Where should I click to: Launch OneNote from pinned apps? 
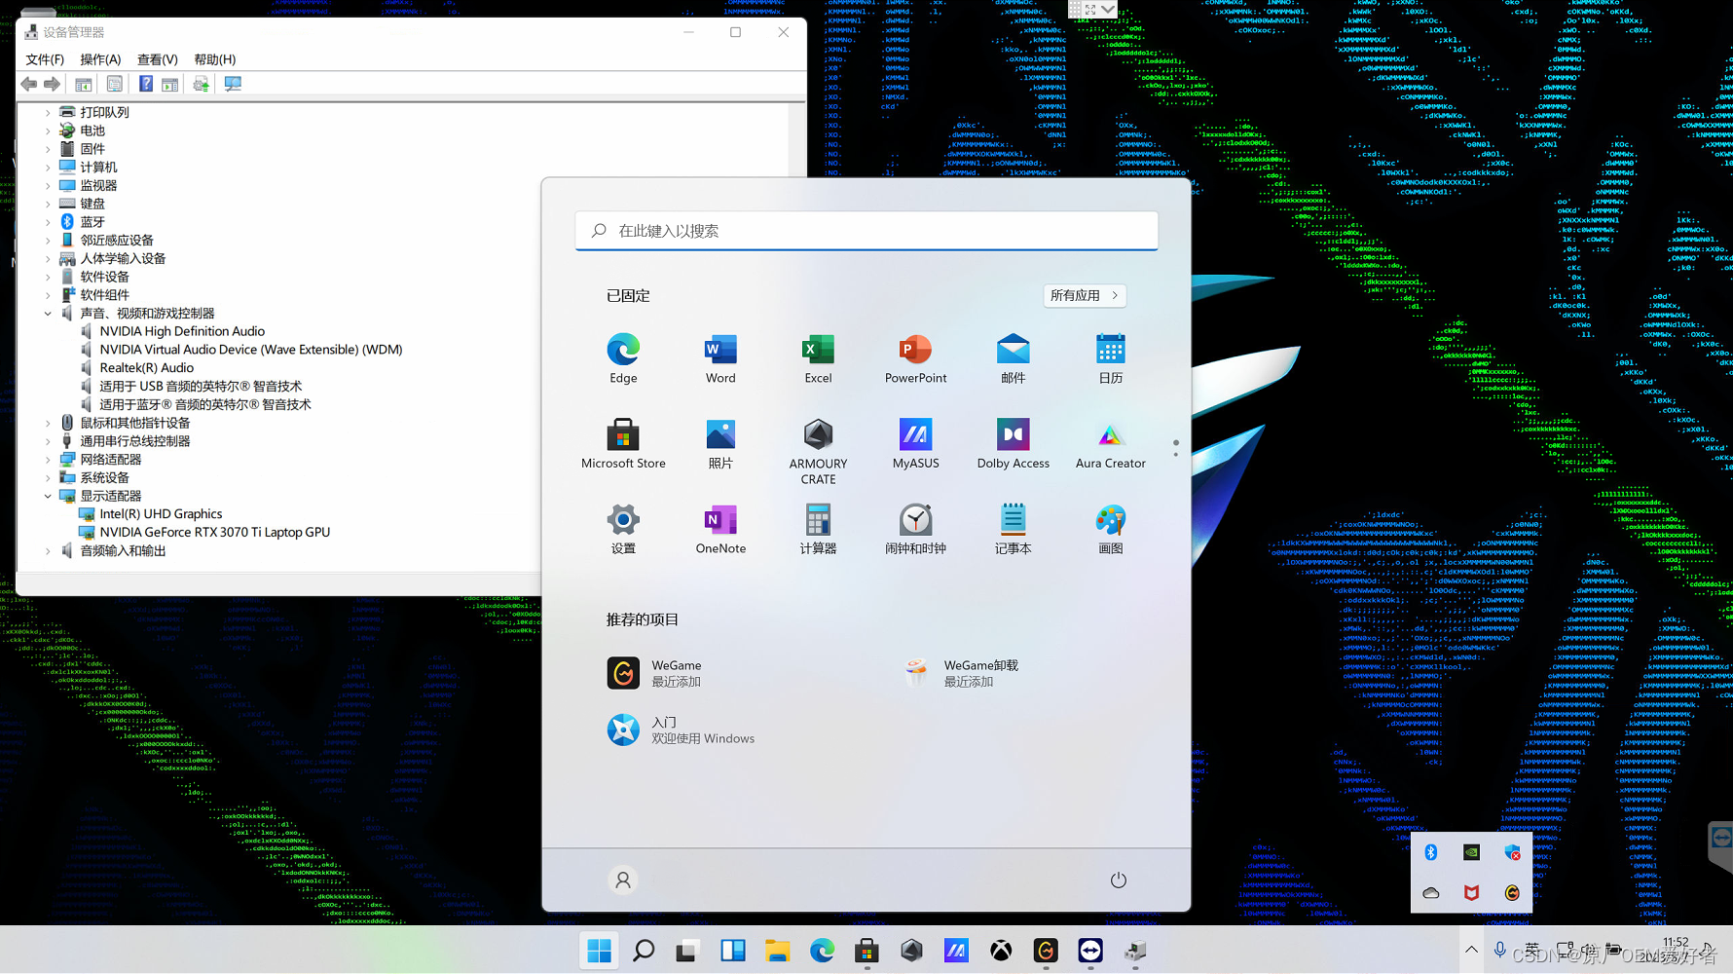[720, 530]
